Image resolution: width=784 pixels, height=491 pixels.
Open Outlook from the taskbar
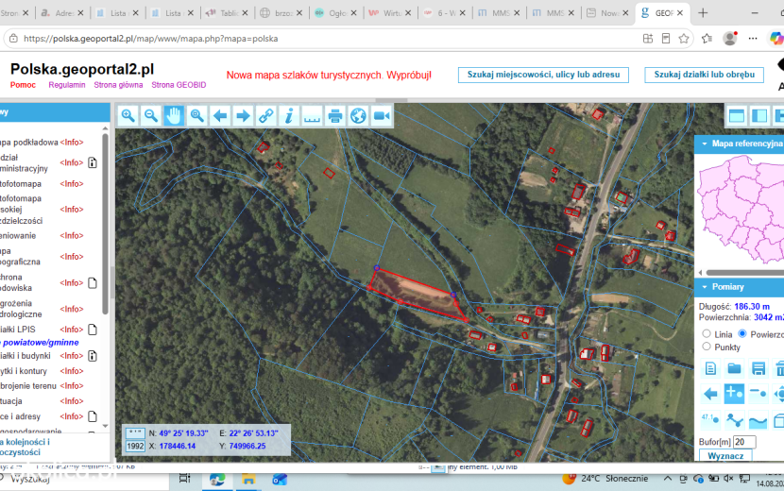[x=280, y=479]
